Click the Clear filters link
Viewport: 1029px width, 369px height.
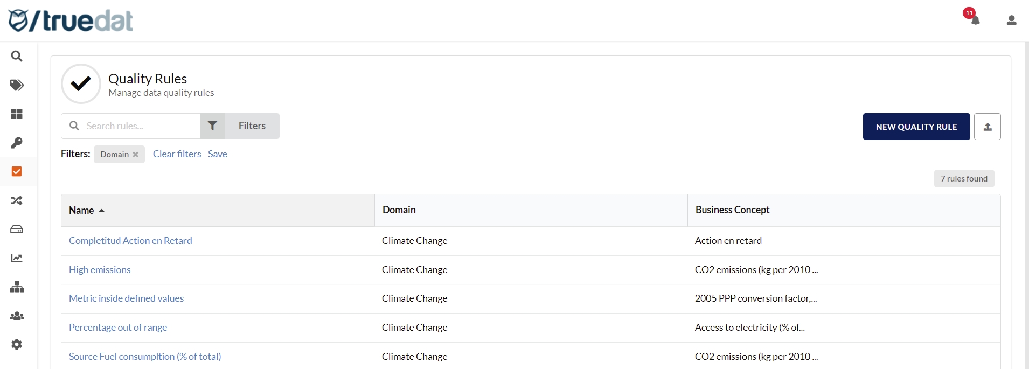pos(177,154)
